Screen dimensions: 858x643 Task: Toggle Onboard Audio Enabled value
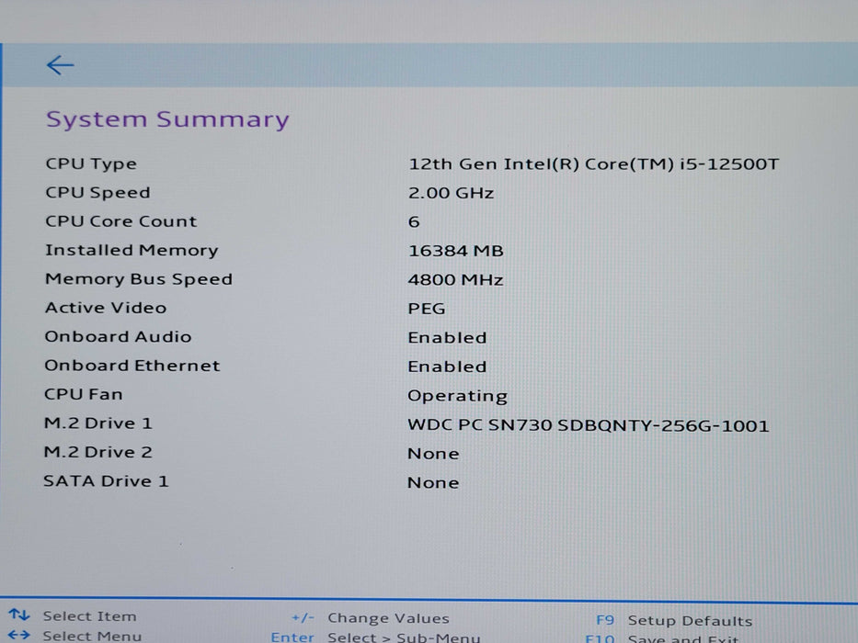click(447, 337)
